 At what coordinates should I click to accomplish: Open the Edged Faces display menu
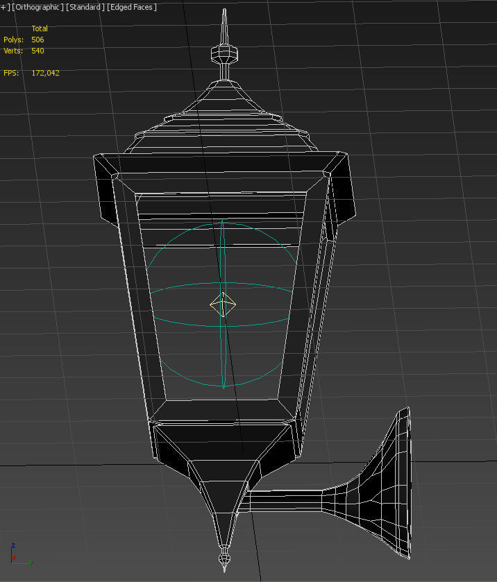(x=131, y=7)
